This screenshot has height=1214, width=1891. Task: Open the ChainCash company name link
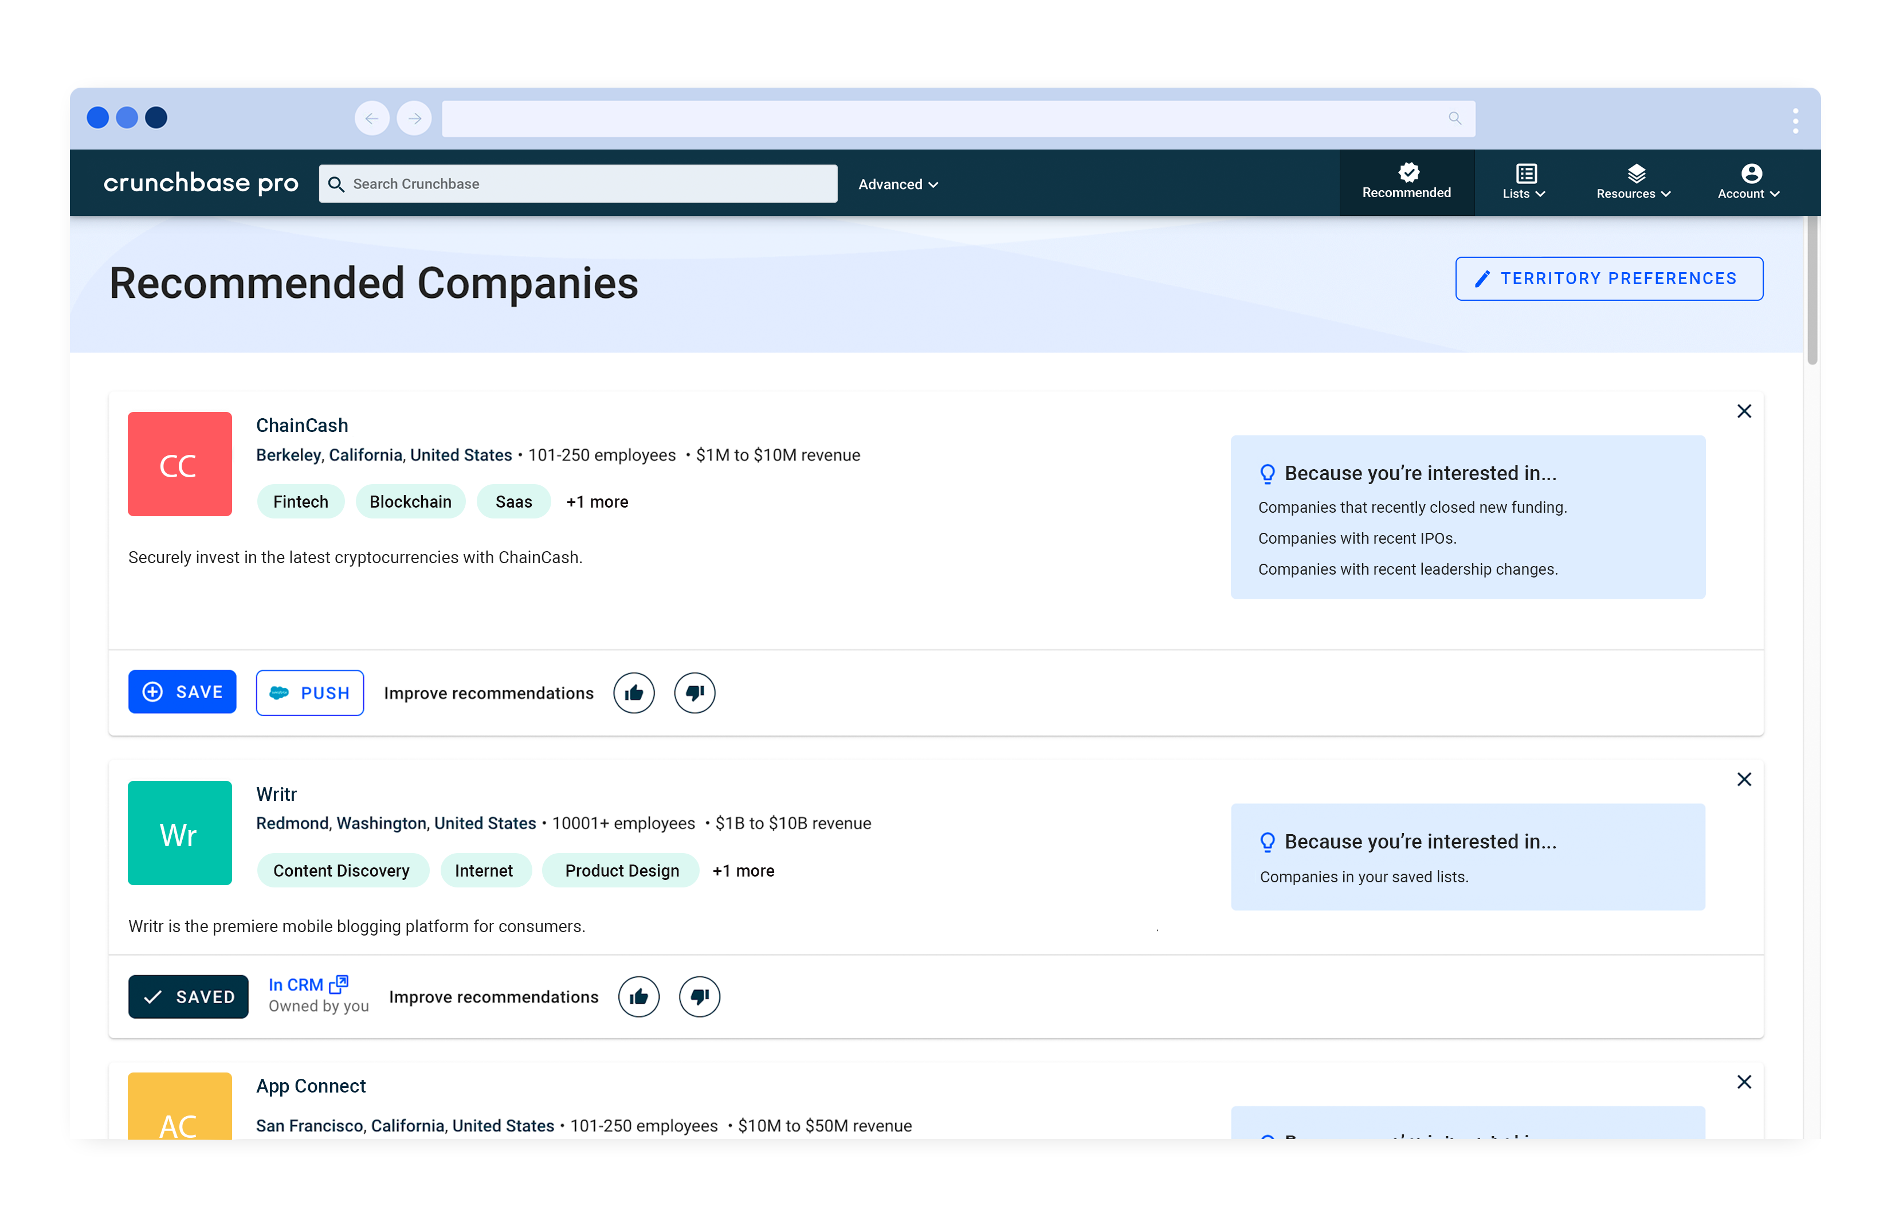302,426
